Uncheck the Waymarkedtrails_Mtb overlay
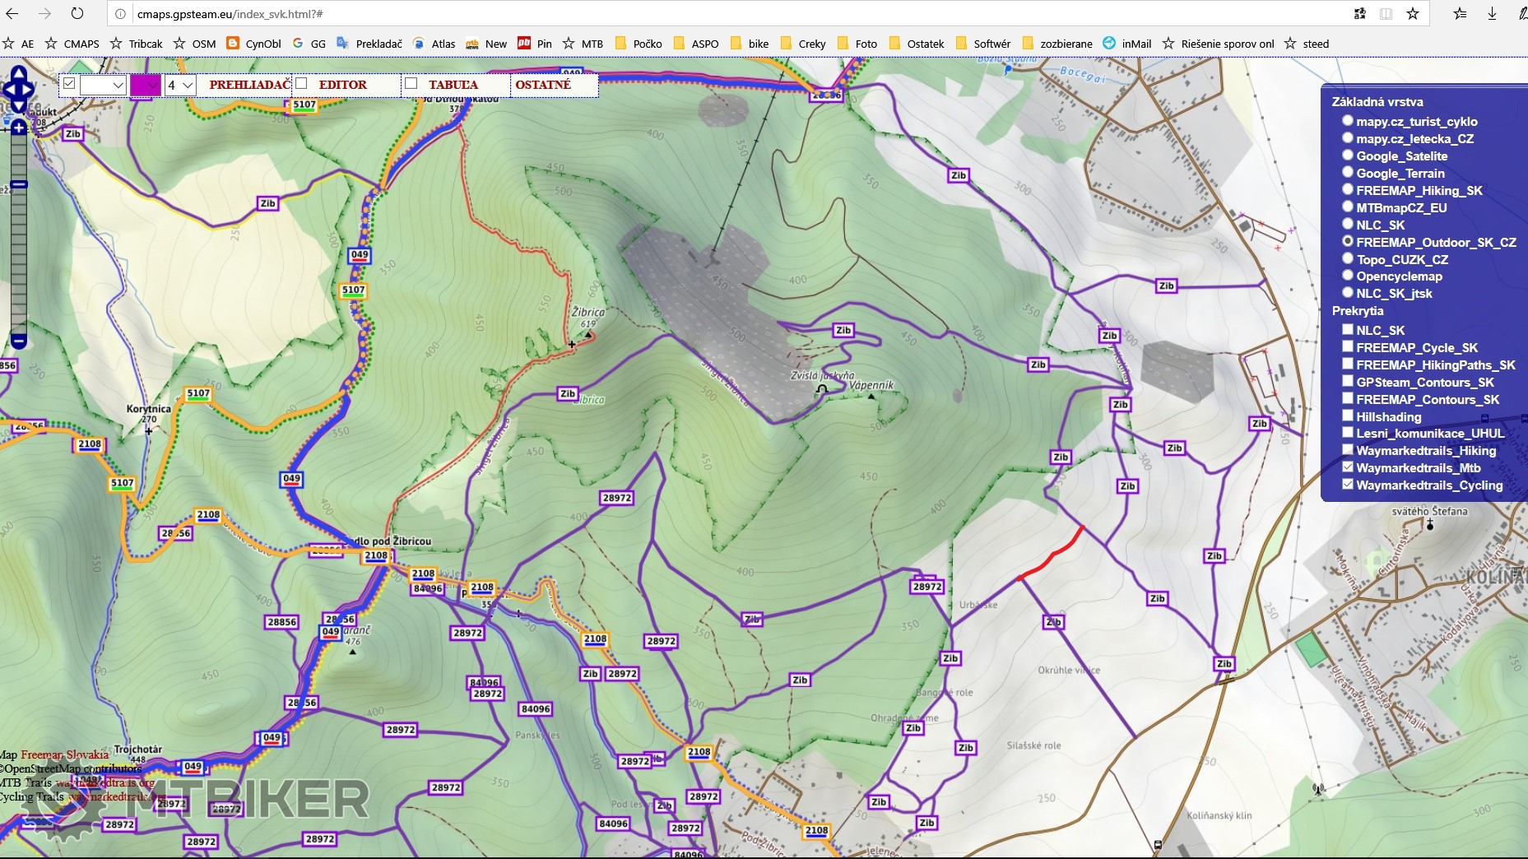The width and height of the screenshot is (1528, 859). (1348, 467)
